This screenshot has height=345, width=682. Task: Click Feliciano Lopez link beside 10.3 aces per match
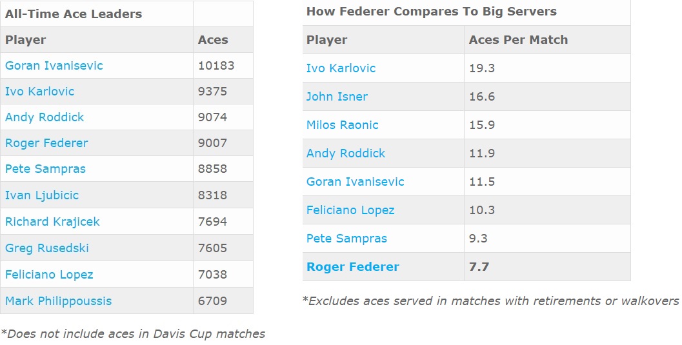coord(350,210)
